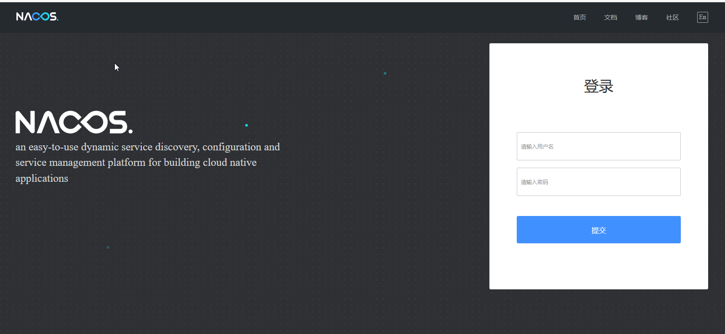Switch language with the En toggle

pos(703,17)
